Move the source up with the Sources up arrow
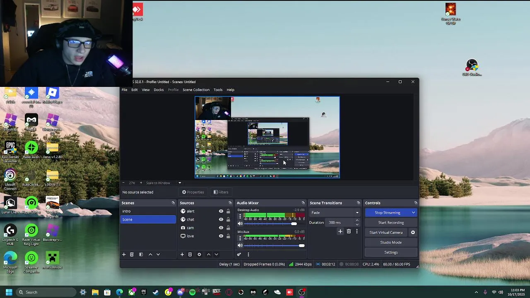Image resolution: width=530 pixels, height=298 pixels. pyautogui.click(x=208, y=255)
